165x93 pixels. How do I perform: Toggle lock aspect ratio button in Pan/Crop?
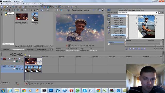click(109, 27)
